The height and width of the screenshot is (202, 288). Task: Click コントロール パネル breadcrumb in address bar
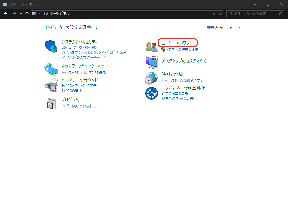coord(56,13)
